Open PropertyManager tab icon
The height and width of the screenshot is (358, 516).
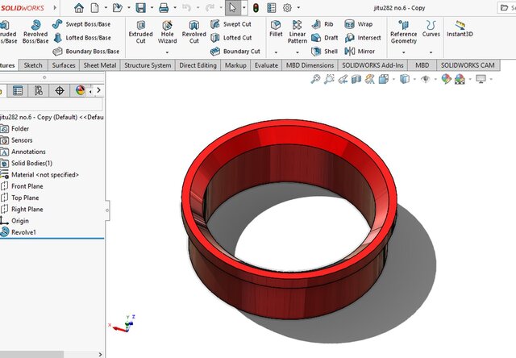[18, 90]
